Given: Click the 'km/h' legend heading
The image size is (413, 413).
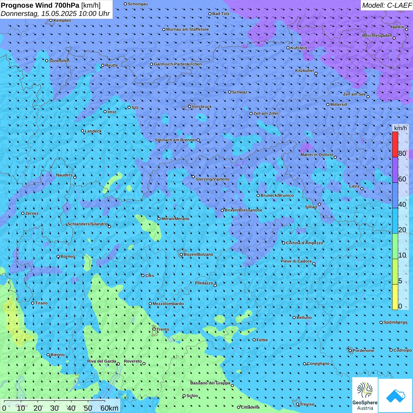Looking at the screenshot, I should point(400,128).
